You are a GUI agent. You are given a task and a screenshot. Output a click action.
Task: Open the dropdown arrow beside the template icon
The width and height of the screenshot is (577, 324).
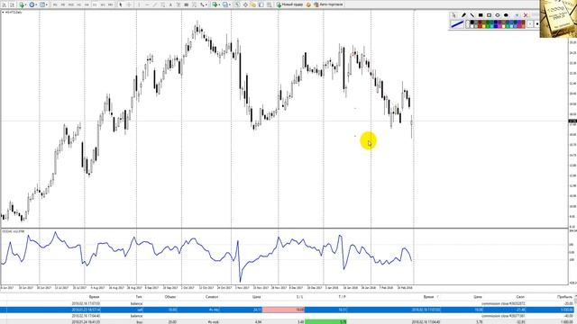coord(47,5)
